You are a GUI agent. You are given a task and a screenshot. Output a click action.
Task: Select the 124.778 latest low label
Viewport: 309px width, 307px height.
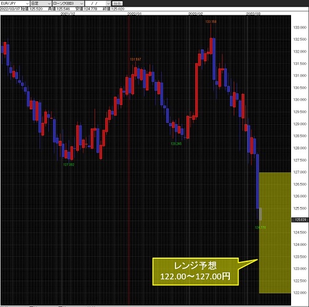tap(260, 227)
